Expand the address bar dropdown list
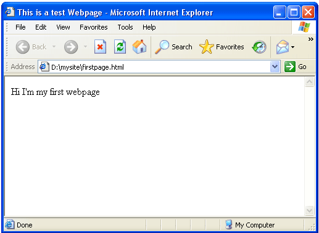This screenshot has height=233, width=319. [275, 67]
